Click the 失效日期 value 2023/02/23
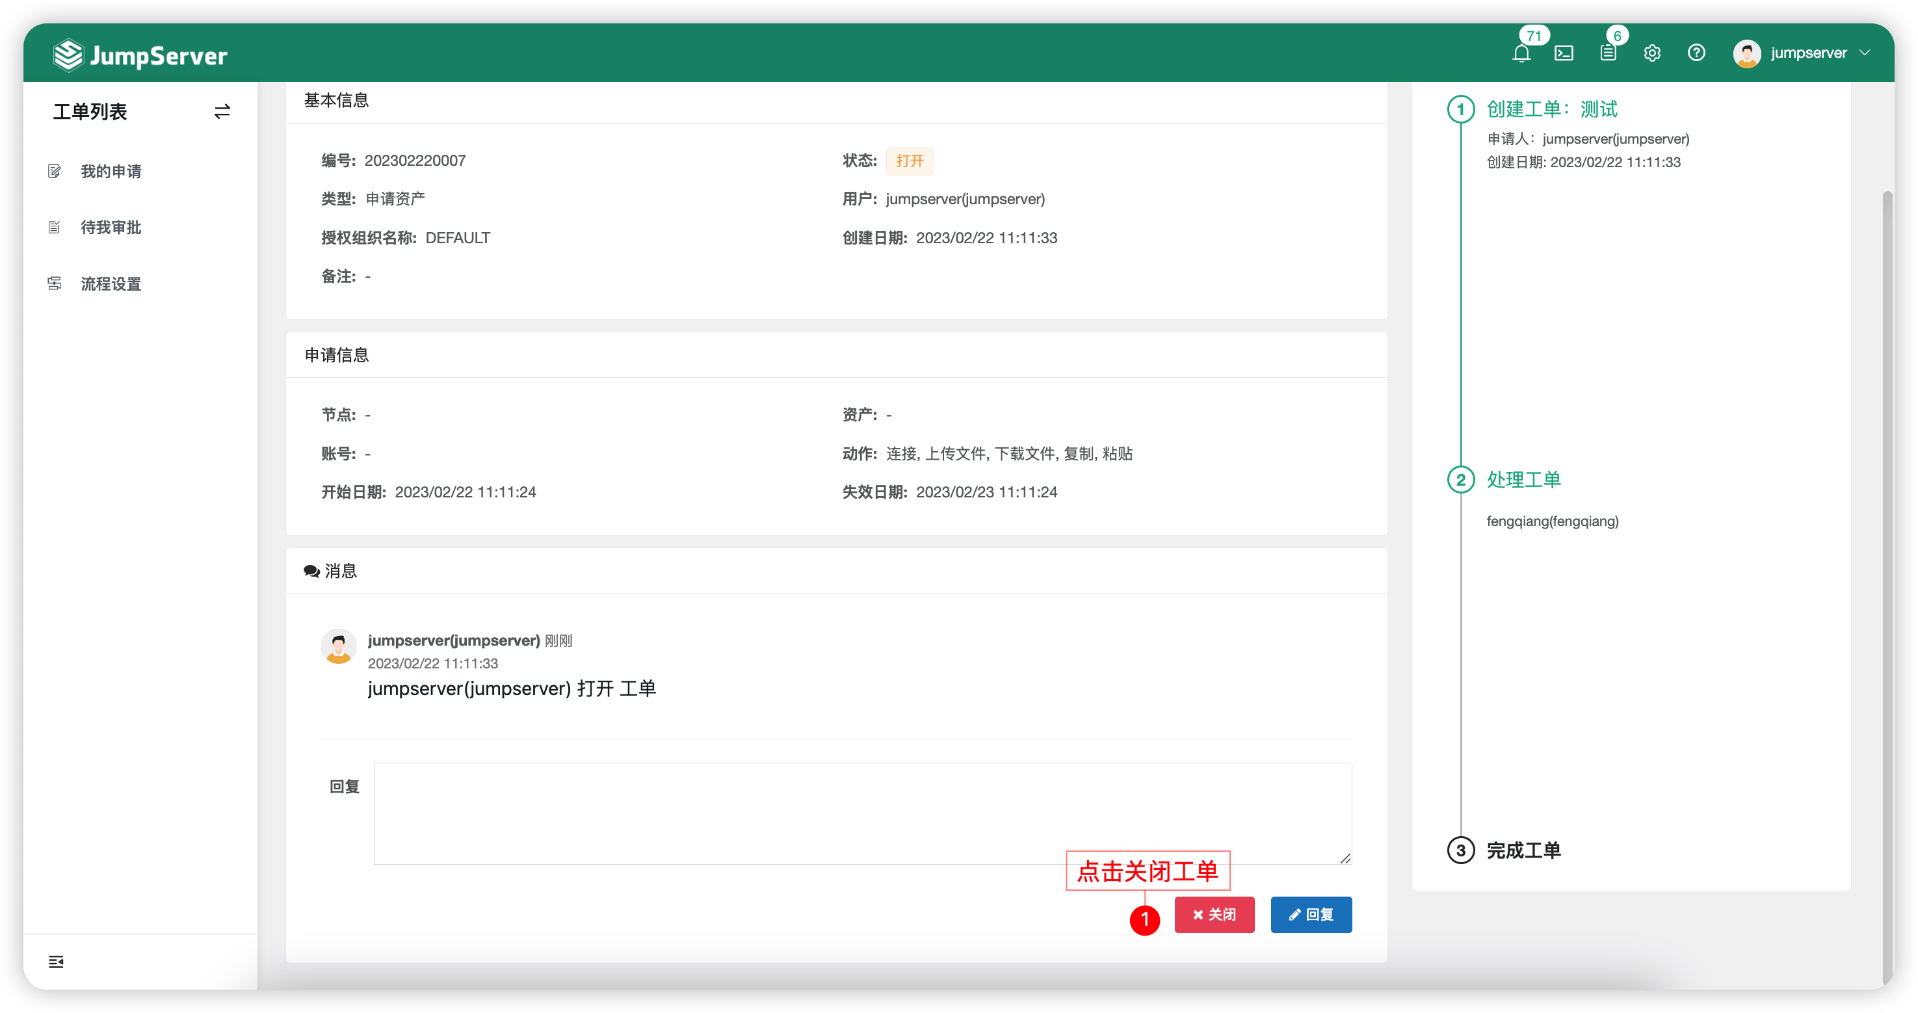 click(x=986, y=492)
